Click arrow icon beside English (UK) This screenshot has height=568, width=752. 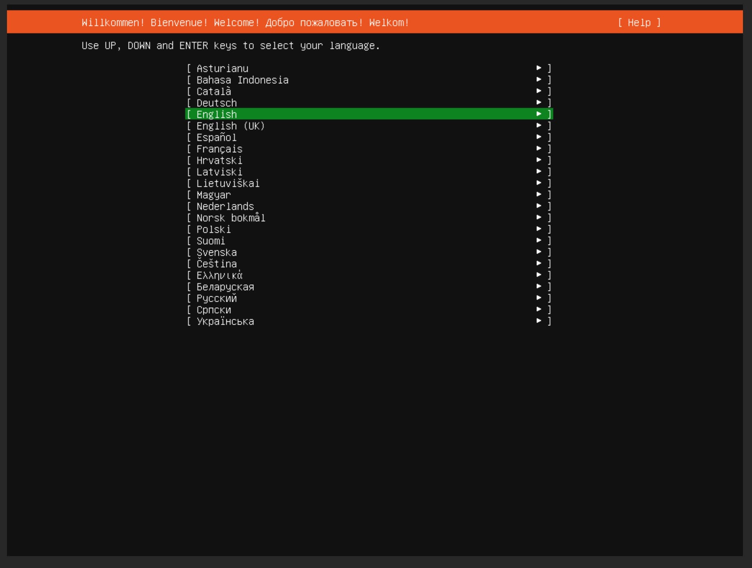pos(539,125)
